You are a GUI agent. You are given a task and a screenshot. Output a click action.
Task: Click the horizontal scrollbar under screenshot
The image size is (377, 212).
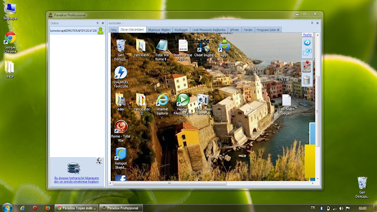click(170, 183)
